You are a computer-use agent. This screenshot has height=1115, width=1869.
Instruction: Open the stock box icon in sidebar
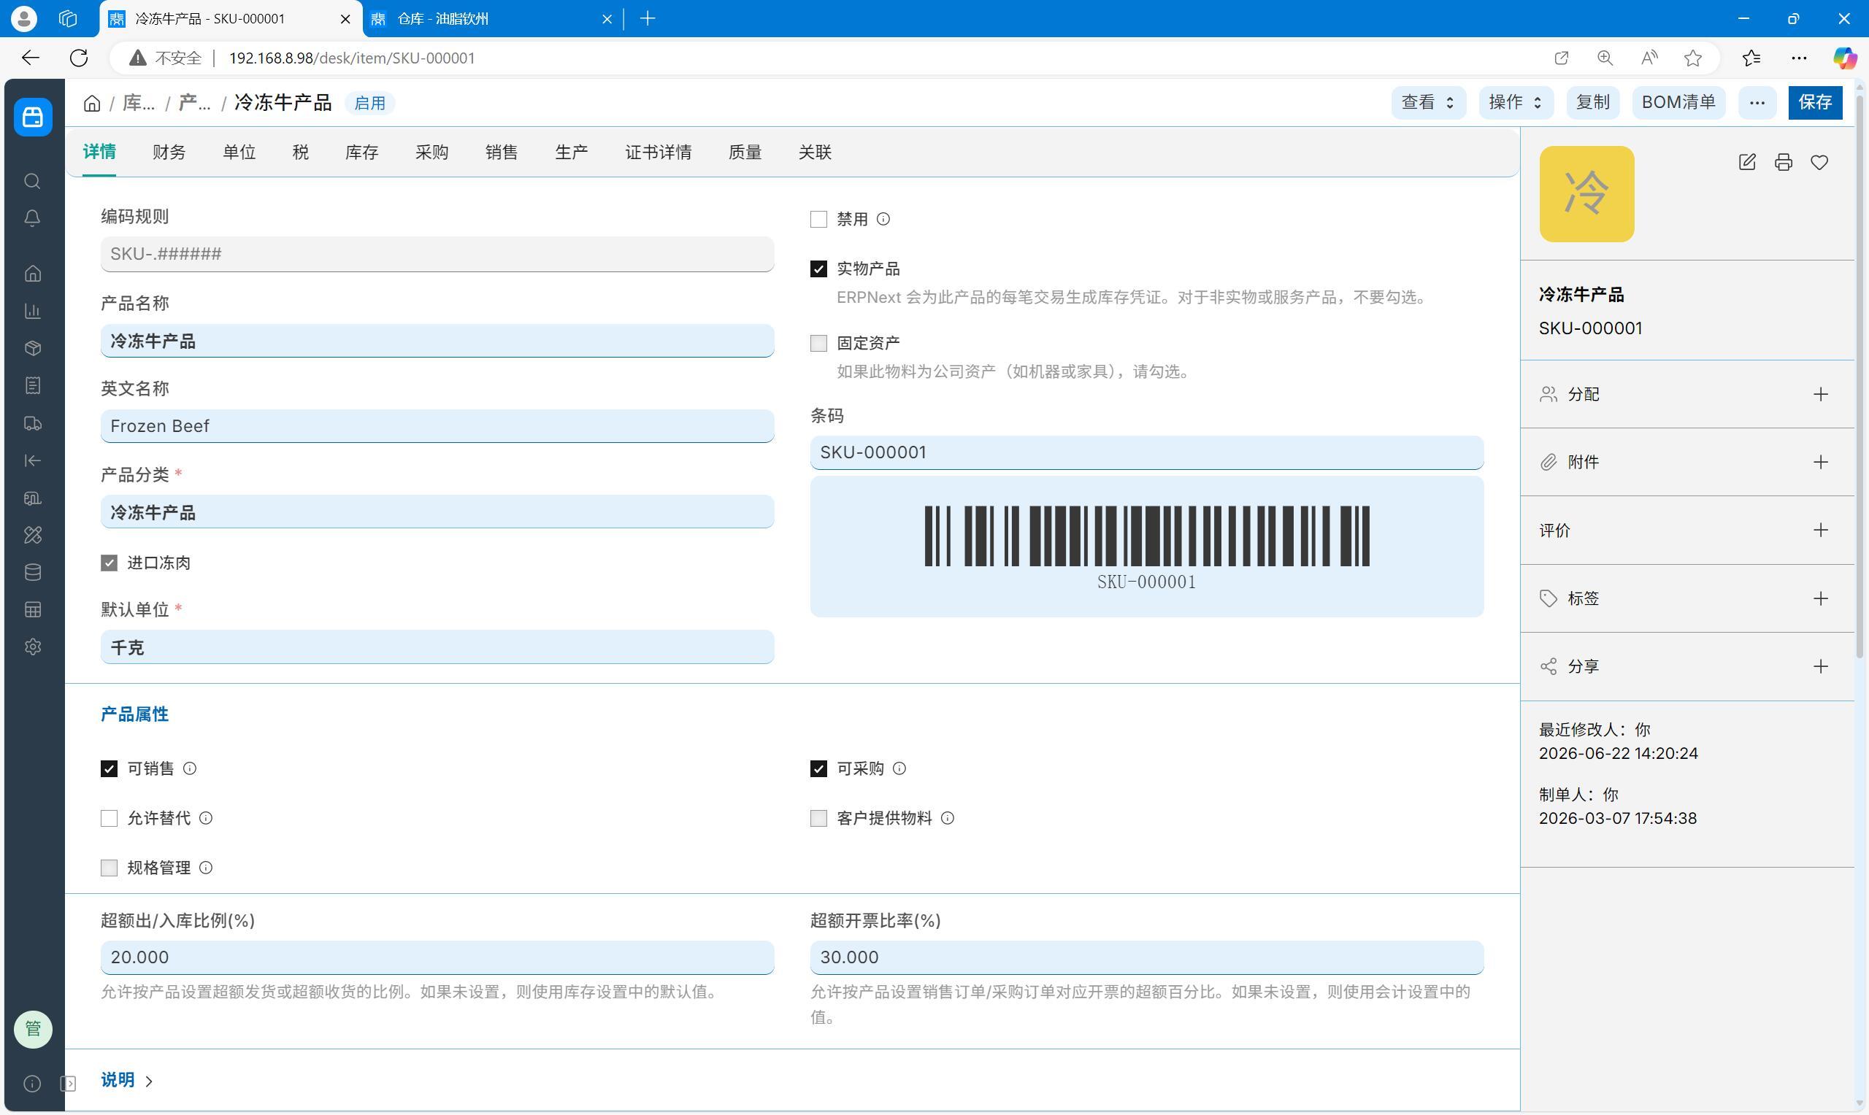point(32,349)
